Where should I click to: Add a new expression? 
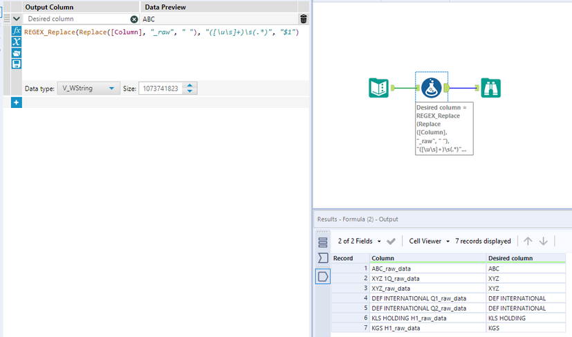coord(17,102)
